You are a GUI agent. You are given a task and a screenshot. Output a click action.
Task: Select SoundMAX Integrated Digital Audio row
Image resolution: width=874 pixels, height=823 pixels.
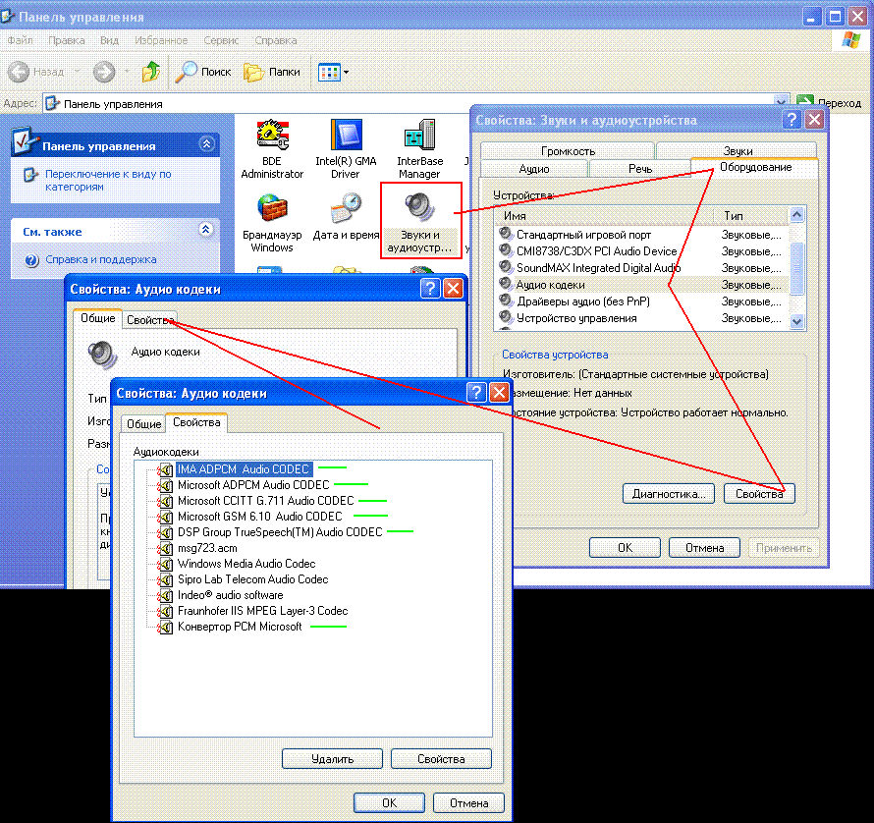coord(642,268)
